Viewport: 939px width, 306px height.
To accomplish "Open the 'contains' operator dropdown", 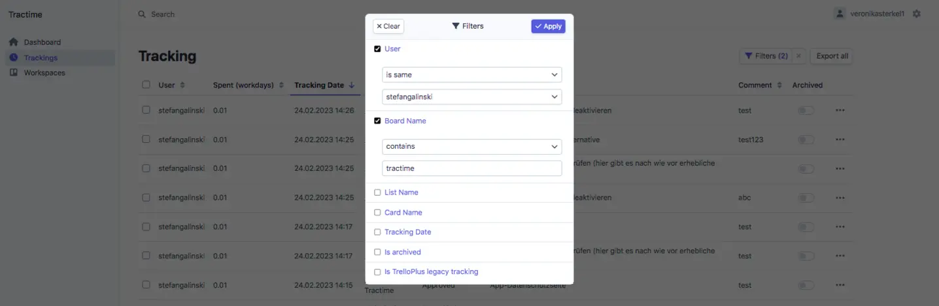I will (x=471, y=146).
